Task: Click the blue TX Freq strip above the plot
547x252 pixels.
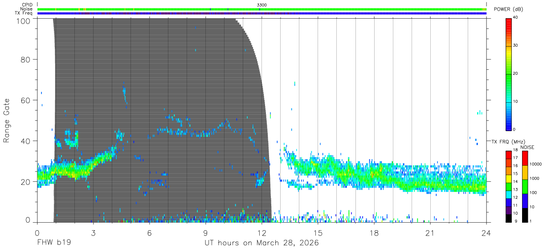Action: (x=261, y=13)
